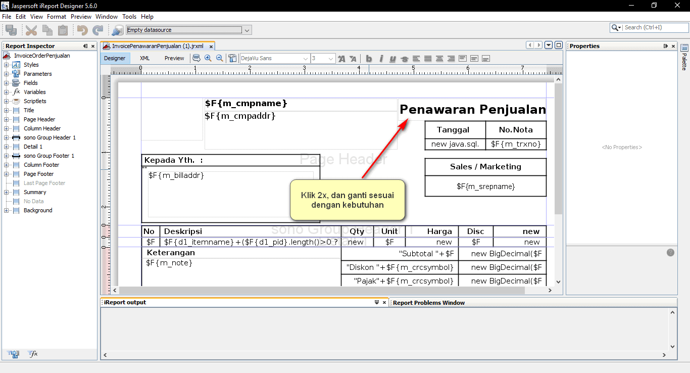Expand the Fields tree node

coord(6,83)
